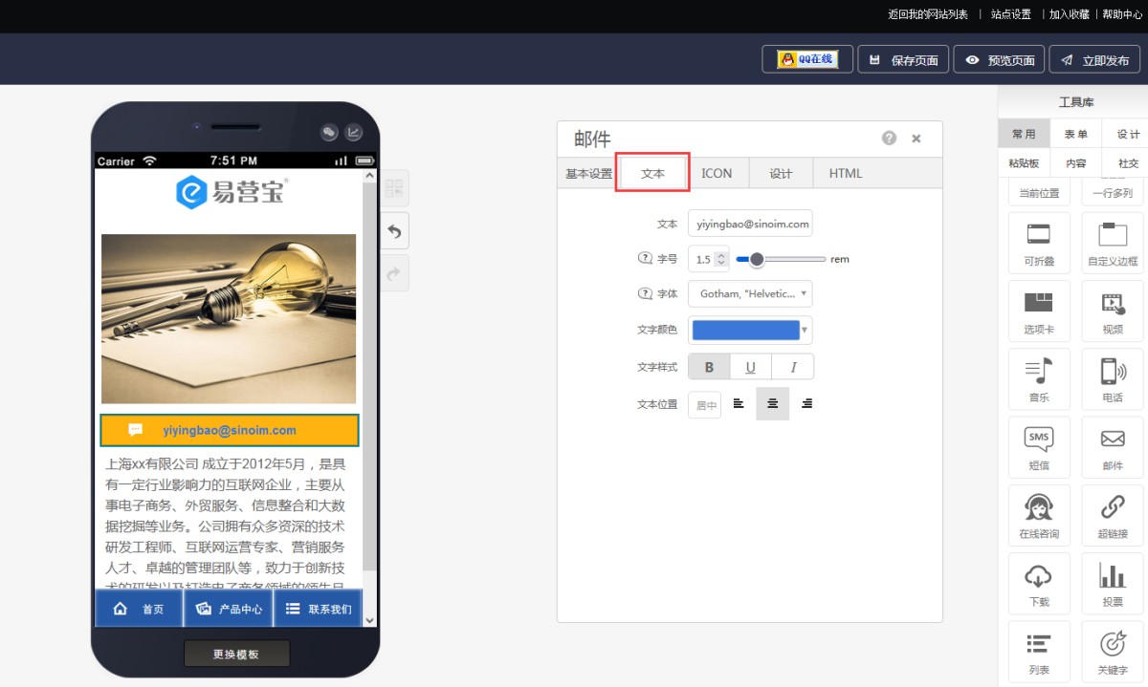Viewport: 1148px width, 687px height.
Task: Select the 设计 toolbox category
Action: 1128,134
